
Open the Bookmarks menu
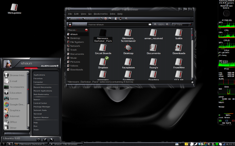point(101,14)
